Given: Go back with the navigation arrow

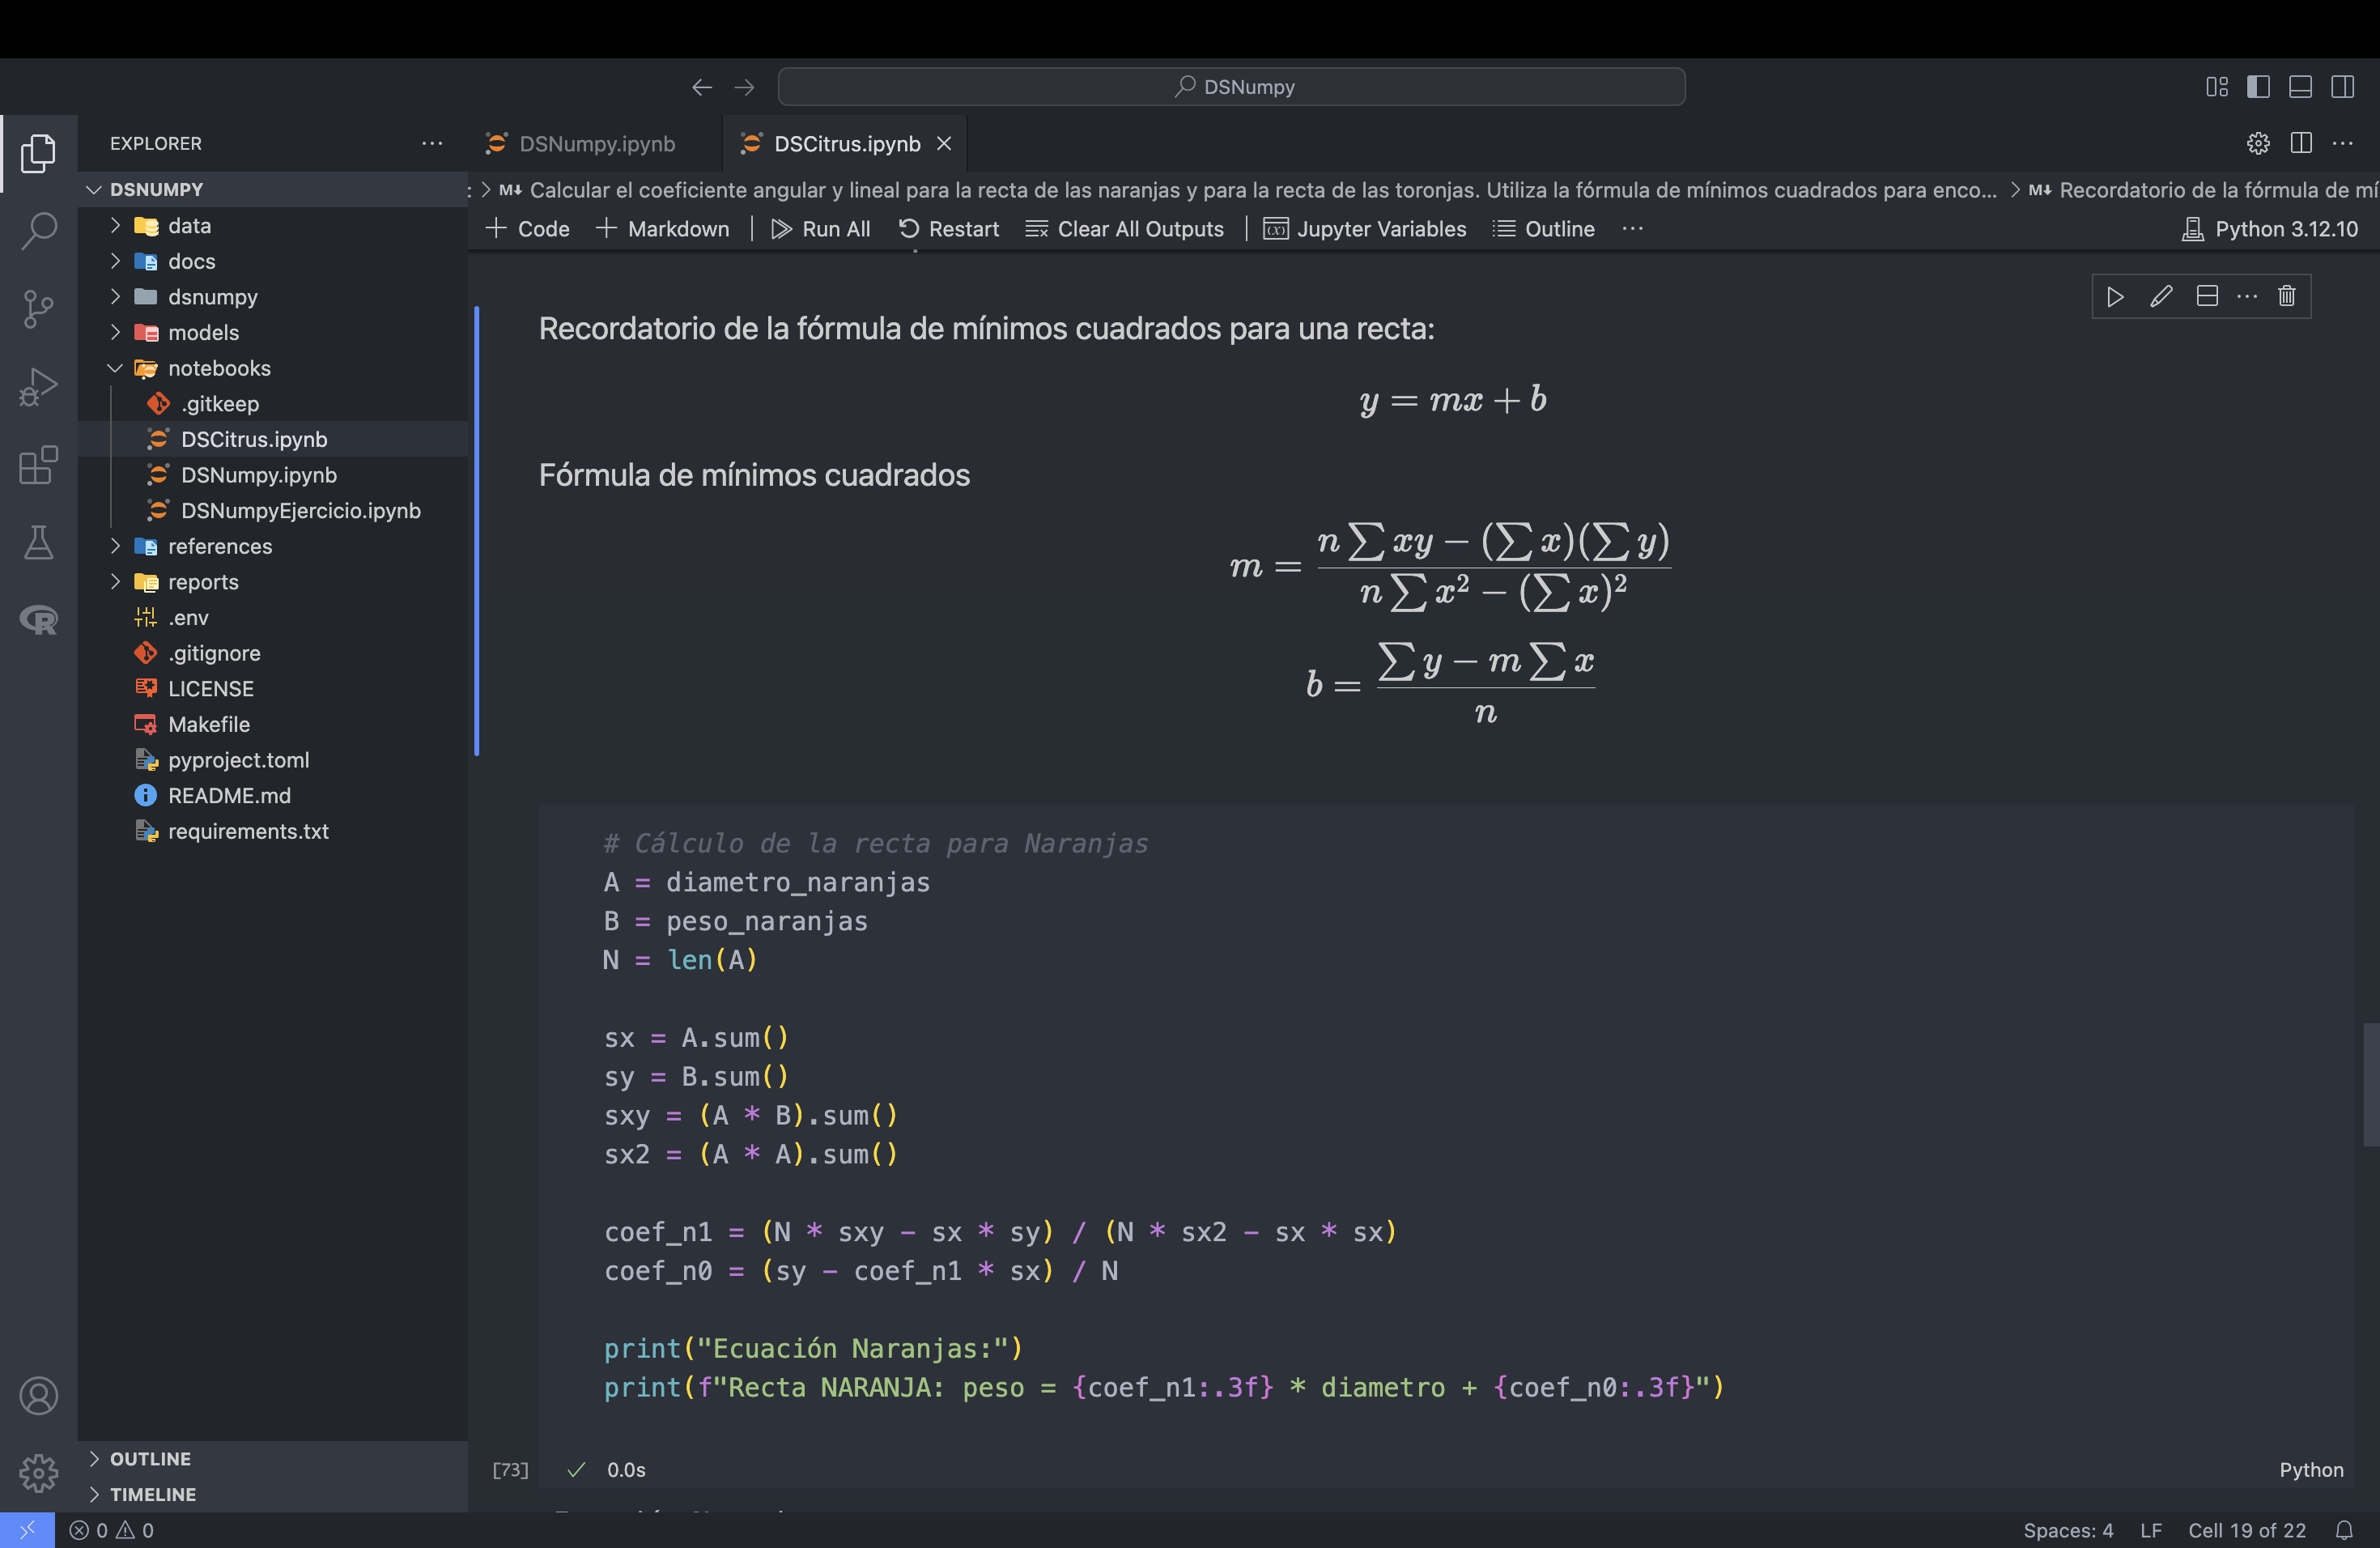Looking at the screenshot, I should (x=702, y=87).
